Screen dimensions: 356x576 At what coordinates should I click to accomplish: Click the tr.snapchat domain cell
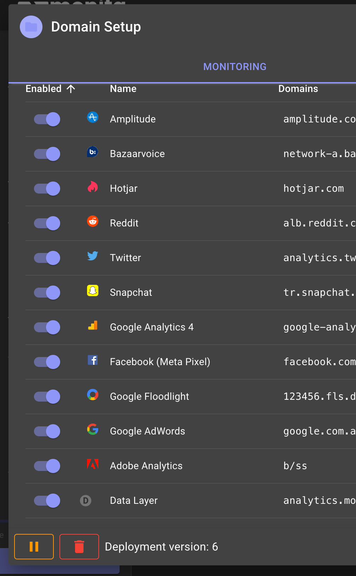pos(320,293)
